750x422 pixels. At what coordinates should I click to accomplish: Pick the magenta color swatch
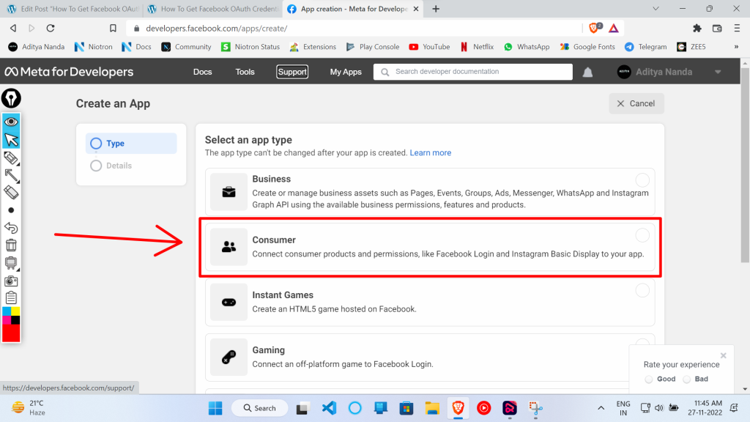coord(7,320)
